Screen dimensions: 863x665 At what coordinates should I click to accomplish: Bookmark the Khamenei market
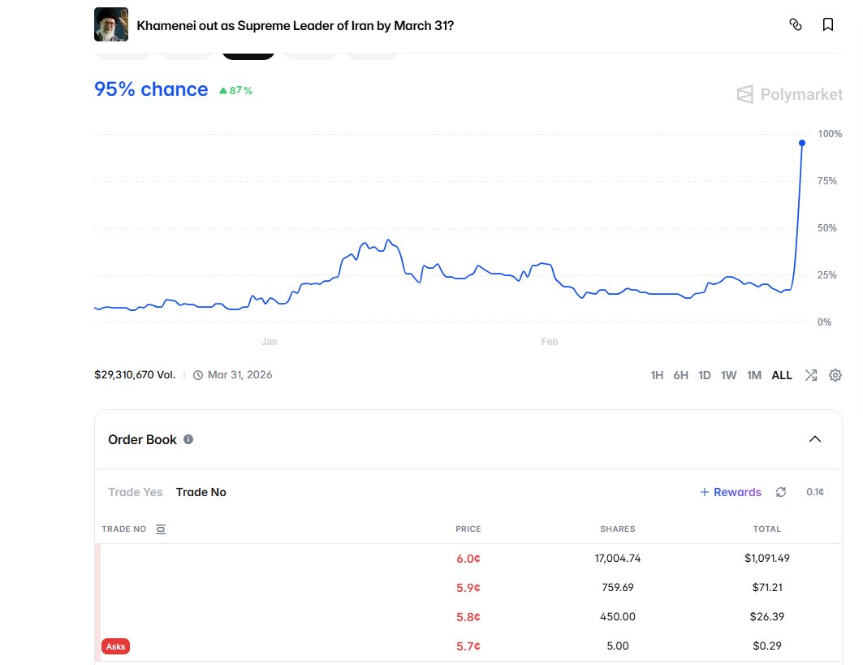[828, 24]
